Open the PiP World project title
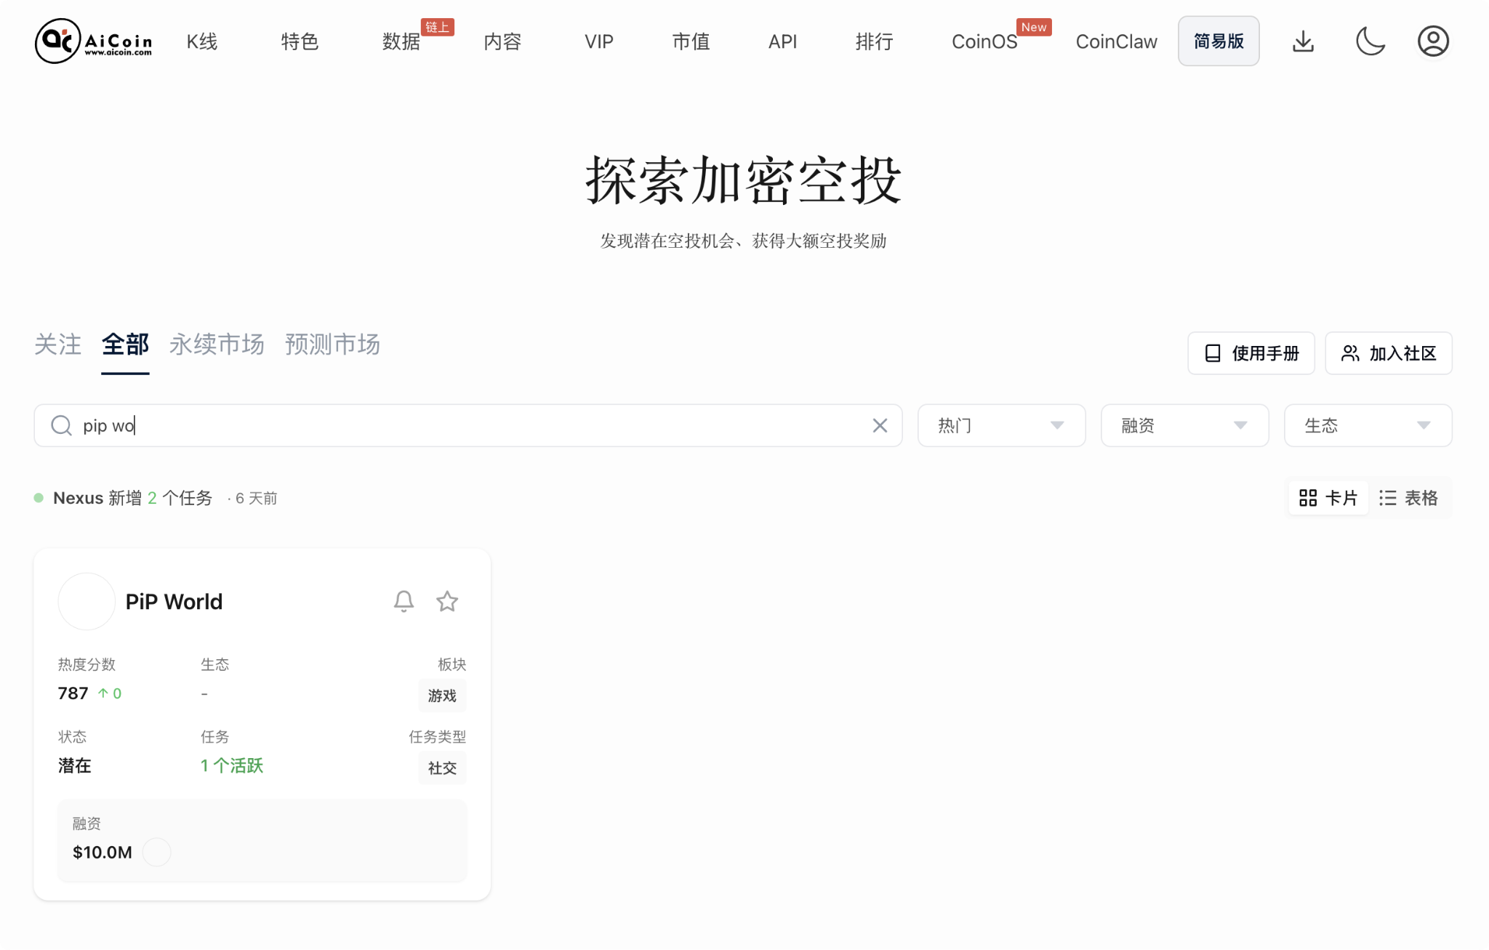The image size is (1489, 950). pyautogui.click(x=174, y=602)
